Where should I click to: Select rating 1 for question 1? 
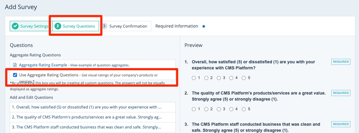194,78
